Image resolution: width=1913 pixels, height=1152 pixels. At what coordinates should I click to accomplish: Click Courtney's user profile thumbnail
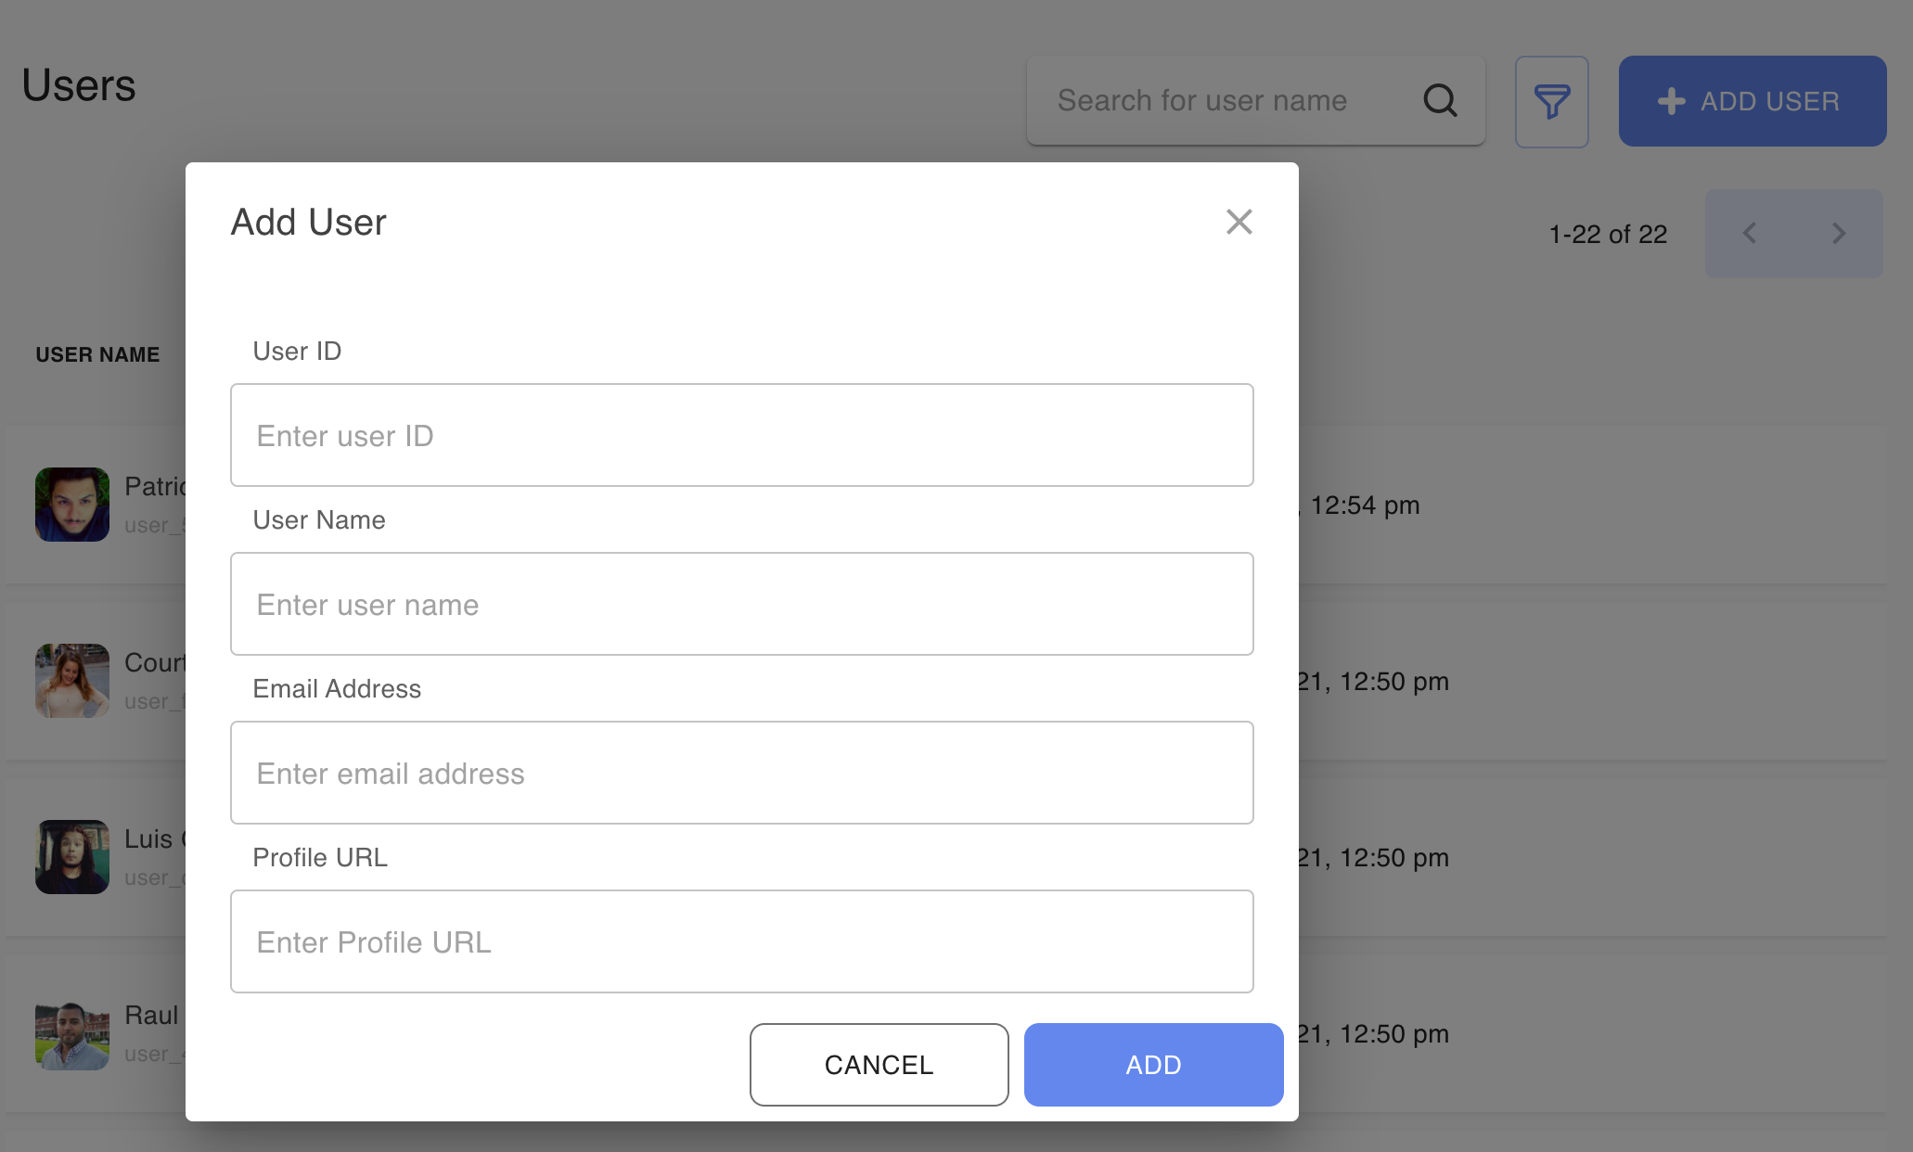pyautogui.click(x=72, y=679)
